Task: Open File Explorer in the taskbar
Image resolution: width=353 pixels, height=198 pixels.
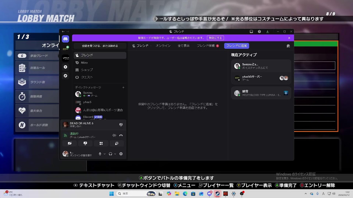Action: 177,194
